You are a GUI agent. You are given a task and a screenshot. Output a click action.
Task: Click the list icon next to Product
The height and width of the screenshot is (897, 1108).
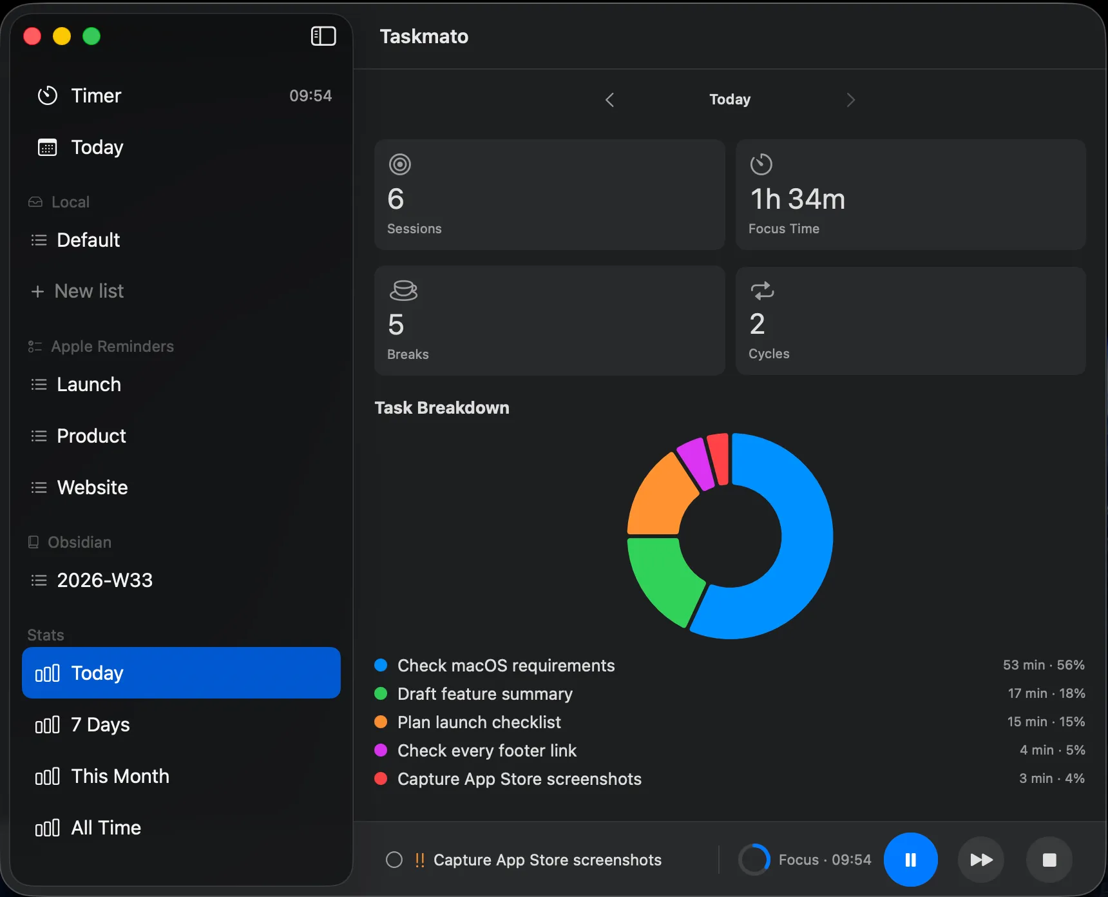pos(39,436)
